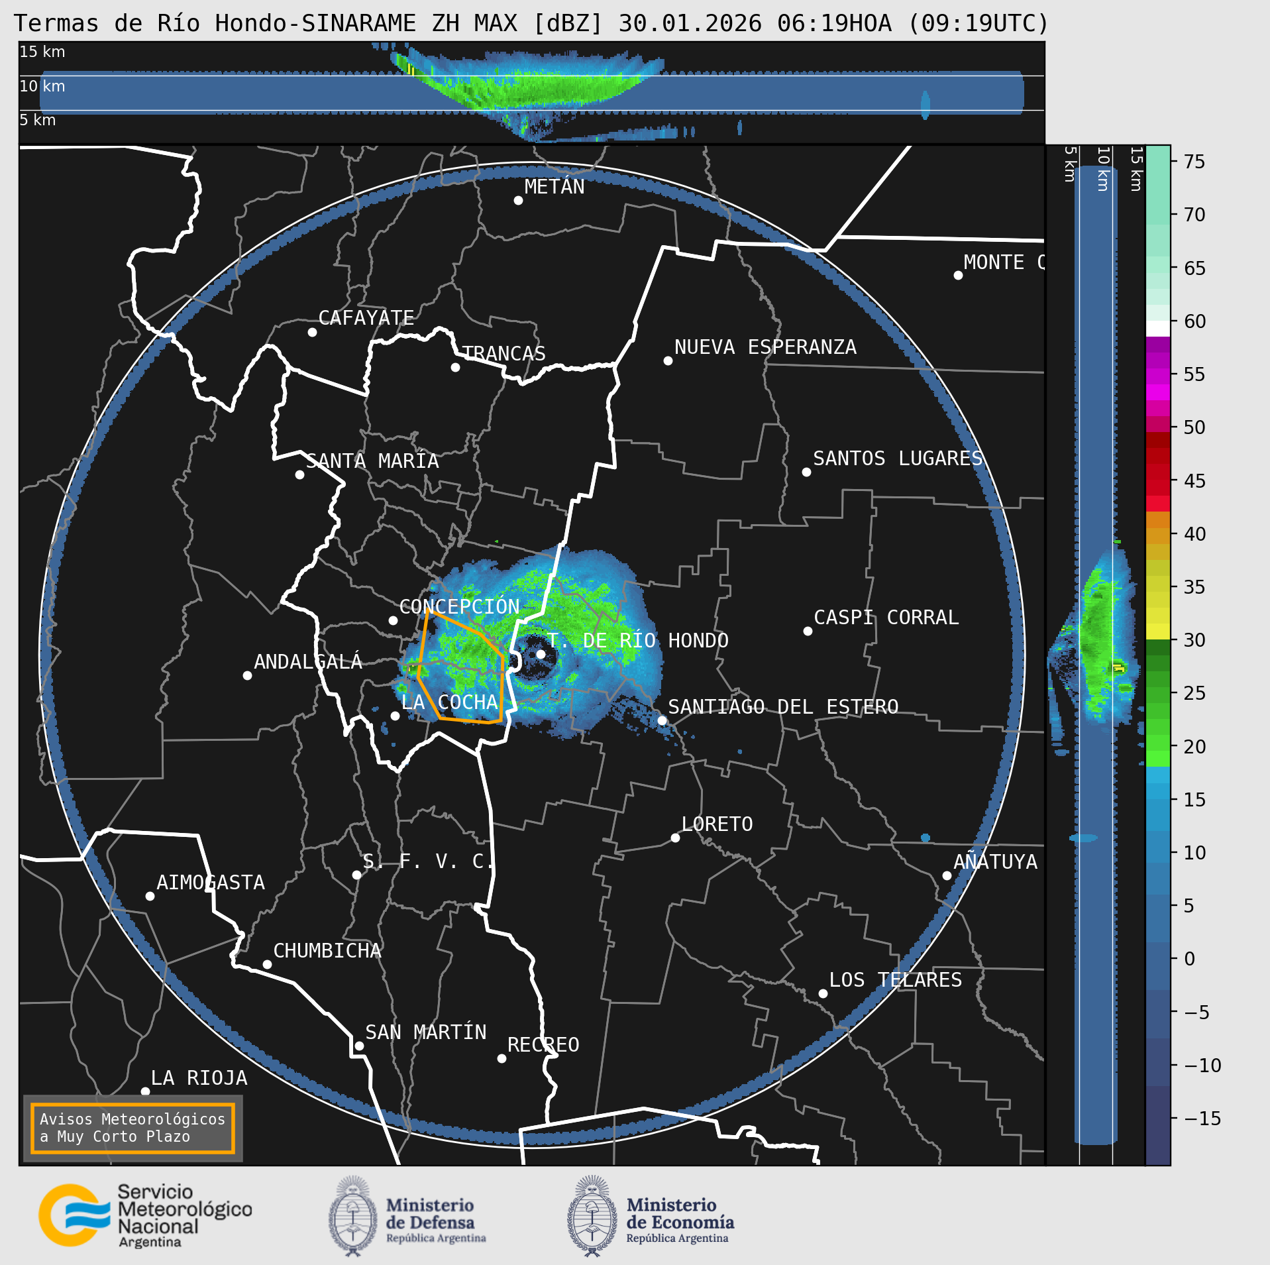Select the 0 dBZ tick on the color scale
This screenshot has height=1265, width=1270.
(1190, 959)
